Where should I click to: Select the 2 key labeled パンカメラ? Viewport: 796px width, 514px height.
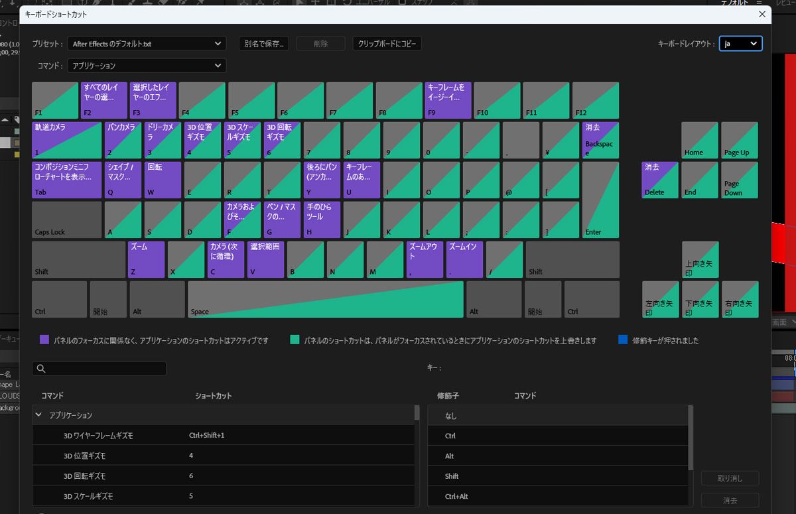[123, 140]
